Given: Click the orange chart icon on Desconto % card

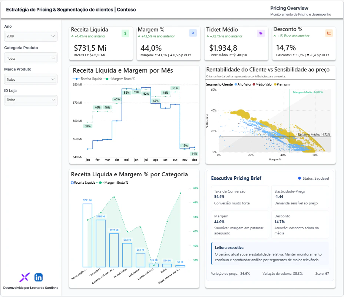Looking at the screenshot, I should point(329,33).
